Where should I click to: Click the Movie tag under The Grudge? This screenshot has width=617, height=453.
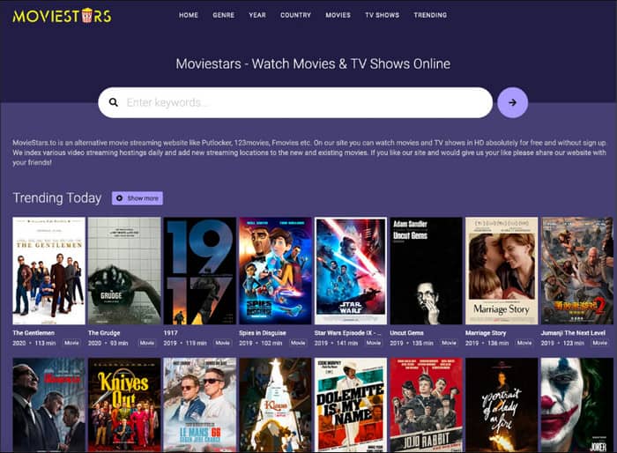(147, 343)
